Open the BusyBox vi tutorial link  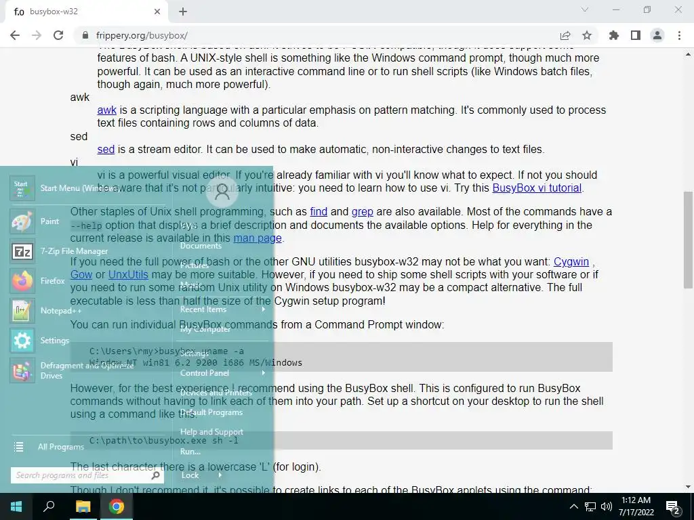537,188
